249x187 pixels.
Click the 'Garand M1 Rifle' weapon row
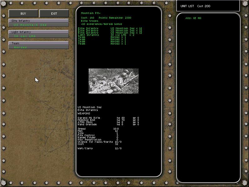[x=108, y=118]
